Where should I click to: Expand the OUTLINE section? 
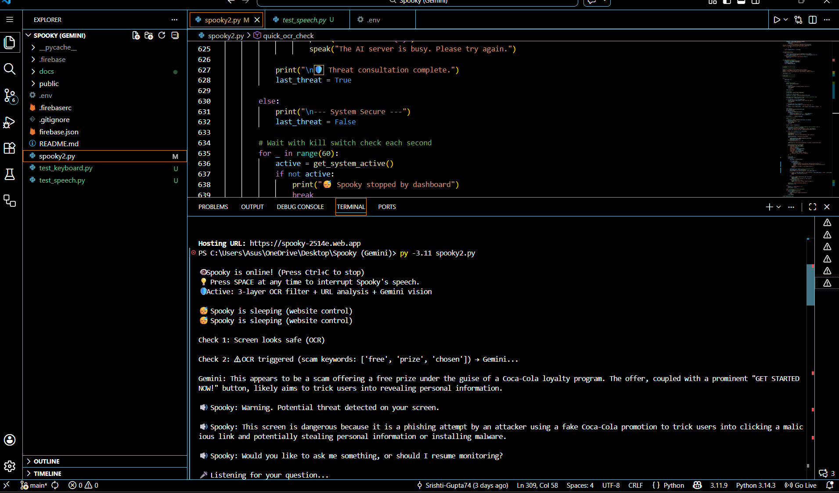[x=47, y=461]
